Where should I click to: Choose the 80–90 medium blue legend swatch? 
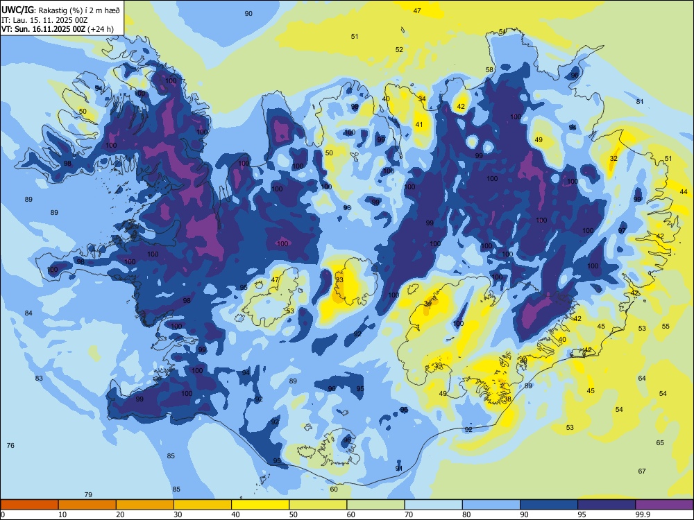(x=491, y=505)
